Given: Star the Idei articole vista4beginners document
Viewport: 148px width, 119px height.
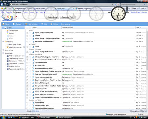Looking at the screenshot, I should click(x=30, y=42).
